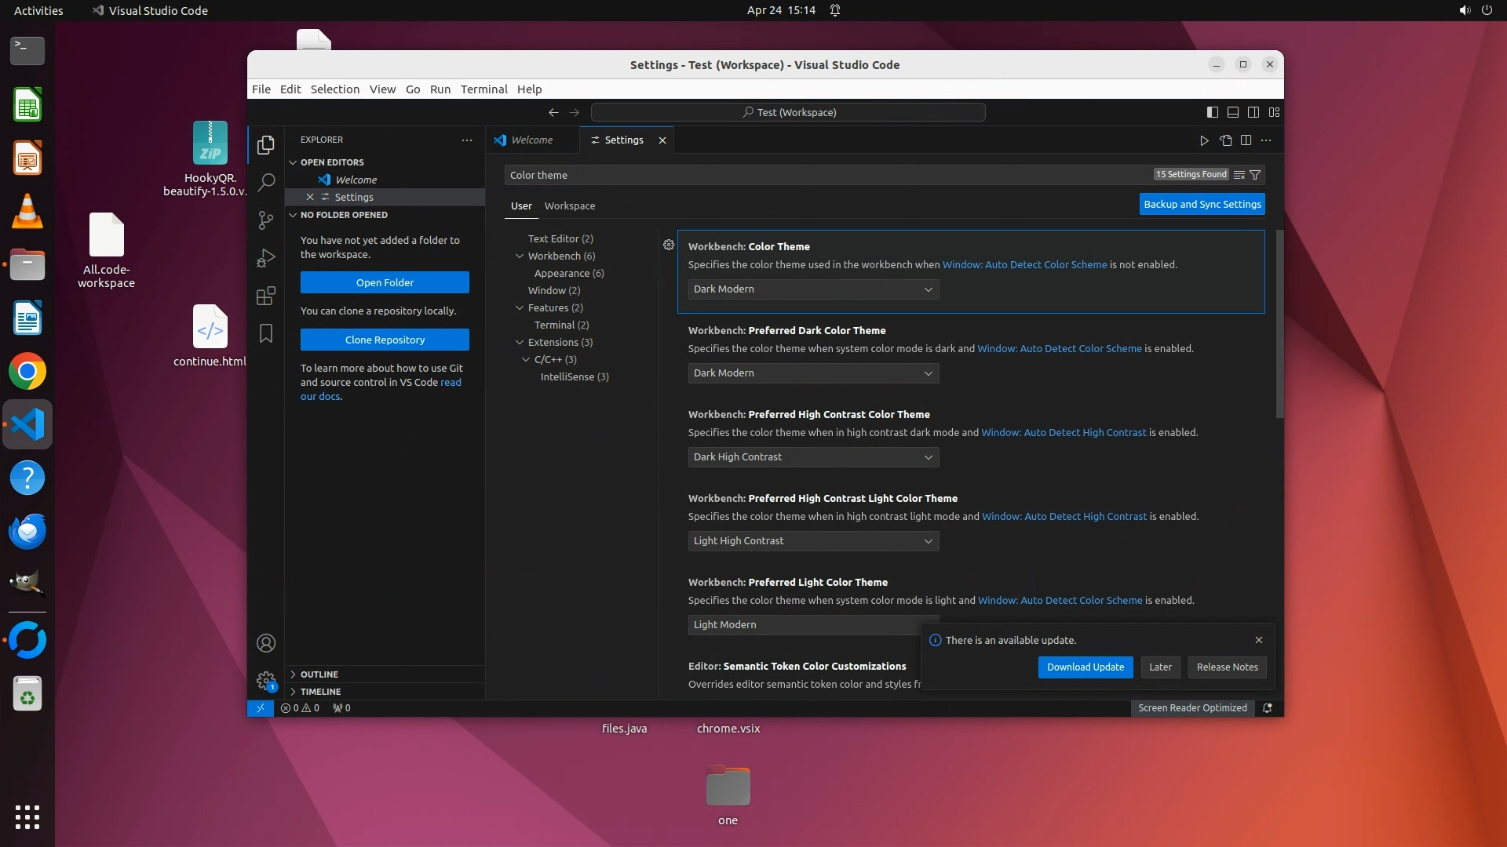Switch to the Workspace settings tab

click(x=570, y=206)
